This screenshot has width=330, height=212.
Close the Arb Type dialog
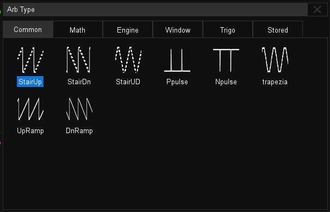[x=317, y=9]
